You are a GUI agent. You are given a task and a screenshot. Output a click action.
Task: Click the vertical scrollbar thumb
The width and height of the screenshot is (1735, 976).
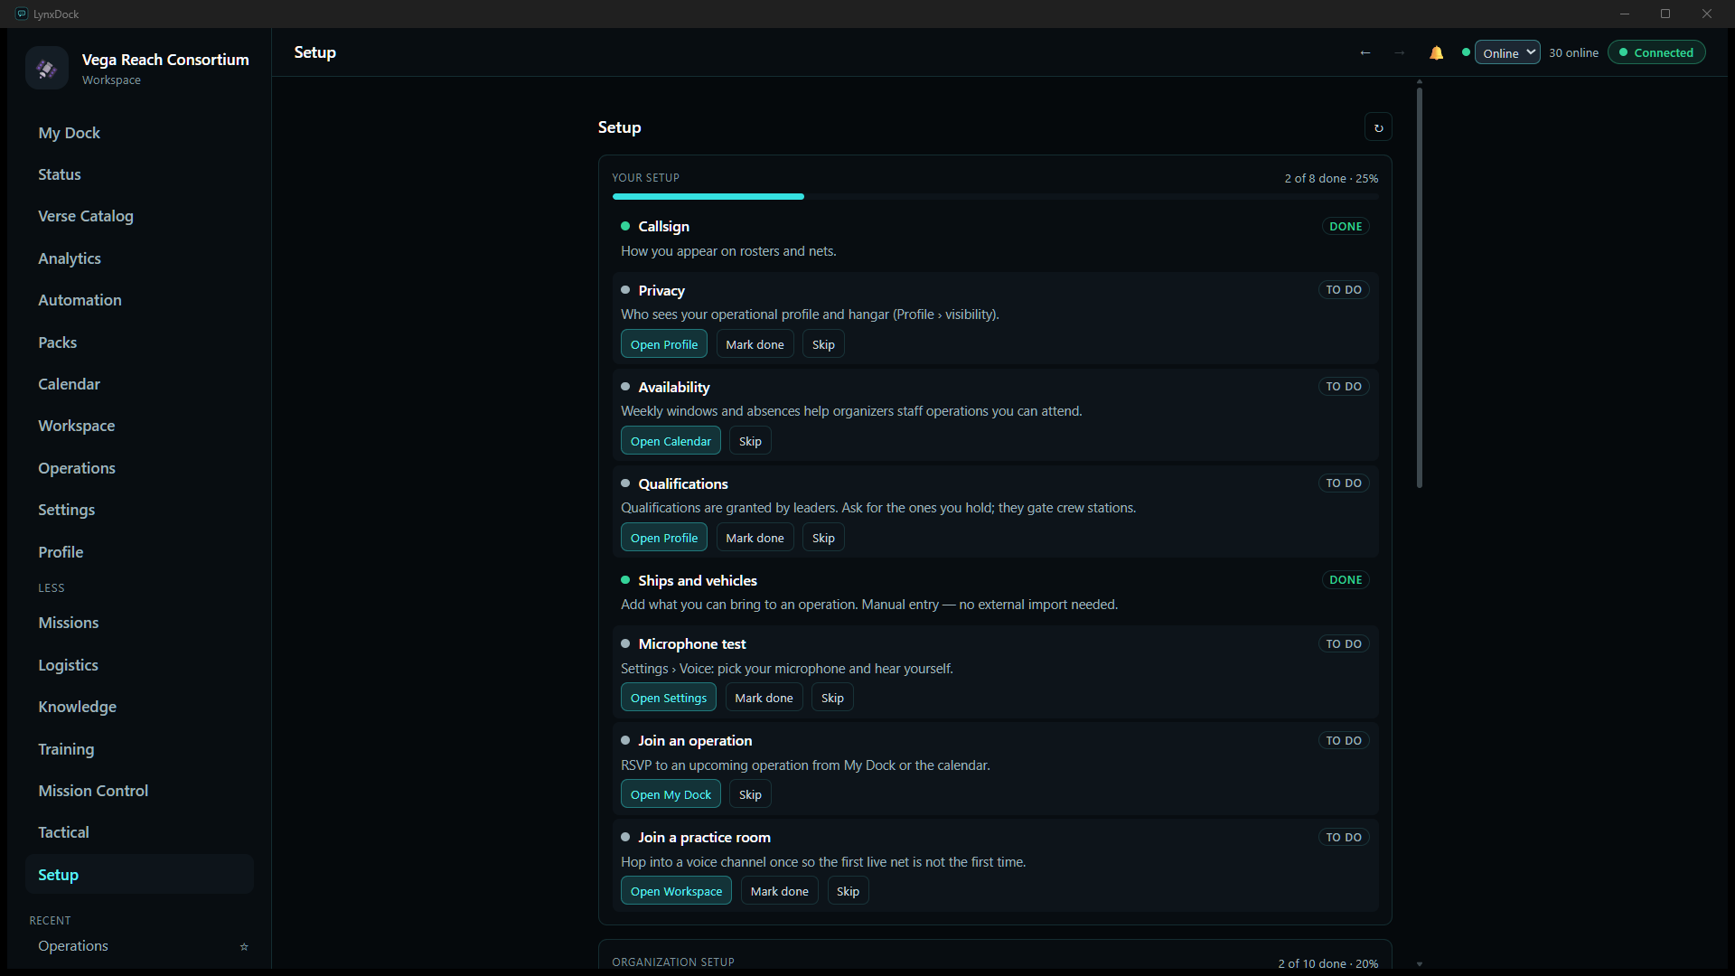pyautogui.click(x=1420, y=287)
